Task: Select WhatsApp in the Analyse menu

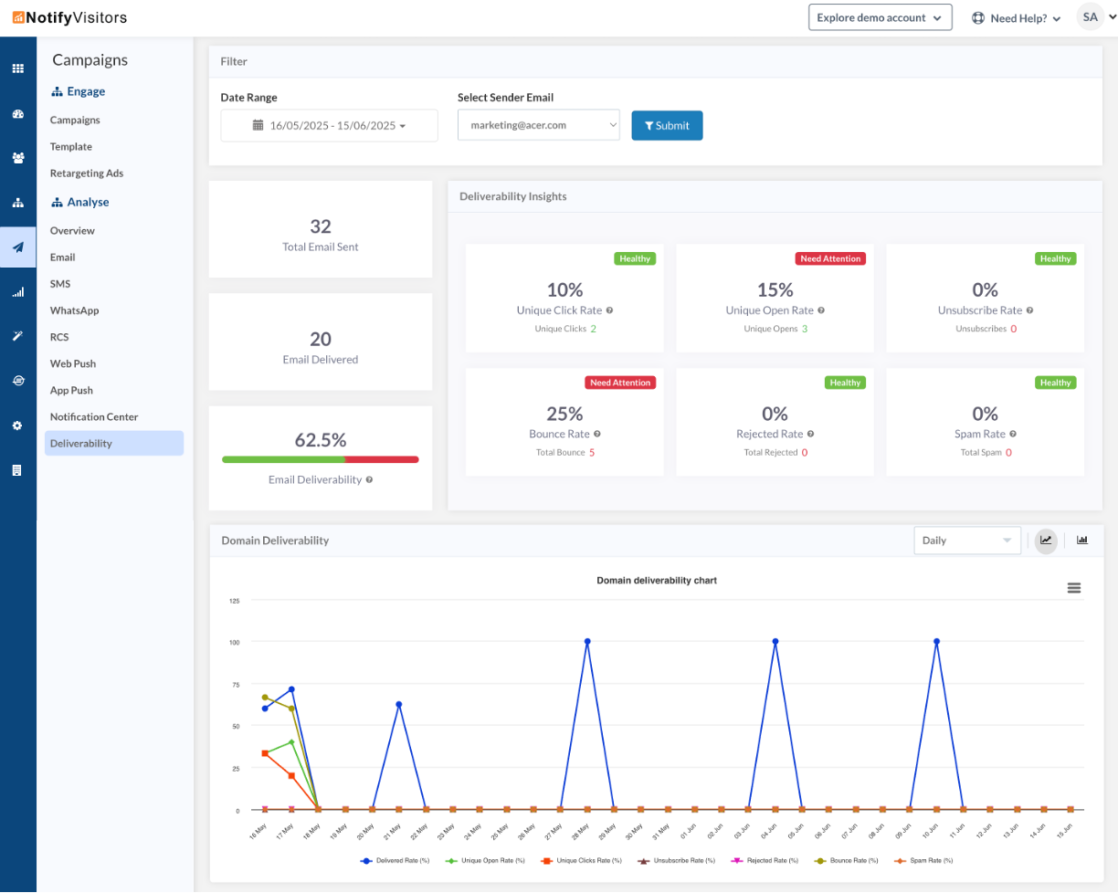Action: tap(75, 310)
